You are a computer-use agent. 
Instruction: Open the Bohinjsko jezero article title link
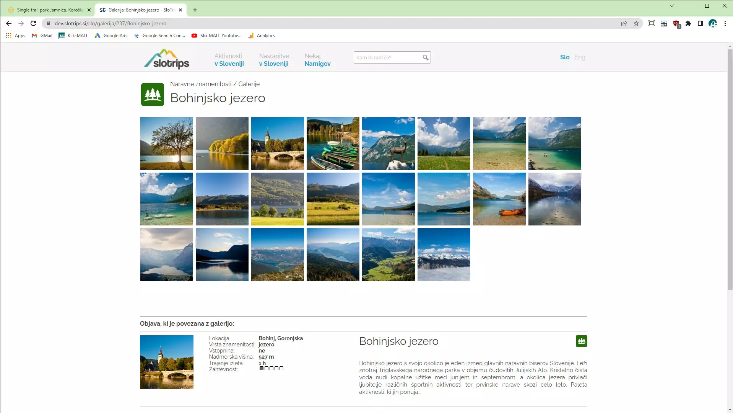[x=398, y=341]
